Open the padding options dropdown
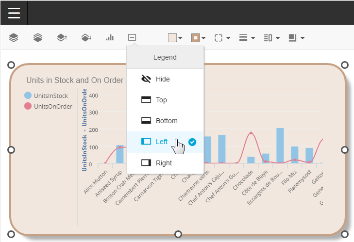Viewport: 354px width, 242px height. (x=271, y=38)
